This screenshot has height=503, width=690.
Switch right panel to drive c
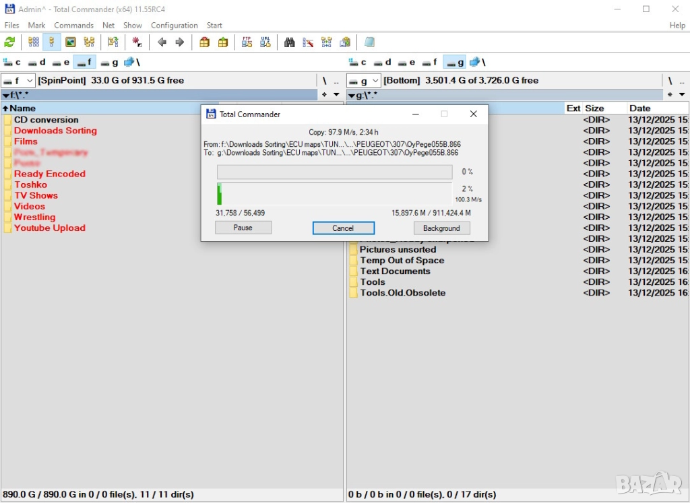[x=358, y=63]
